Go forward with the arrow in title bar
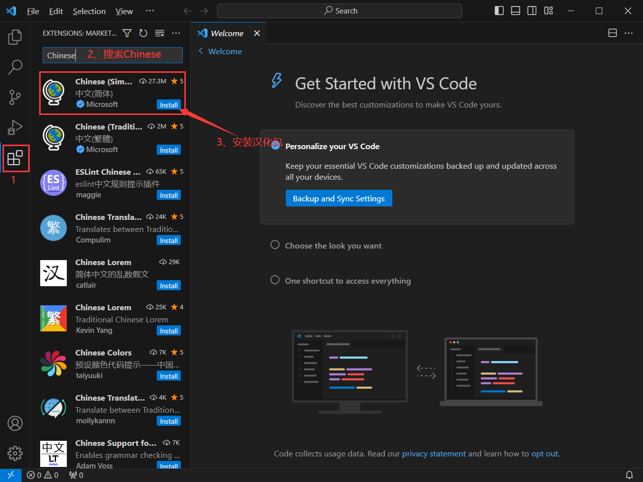The width and height of the screenshot is (643, 482). point(204,11)
